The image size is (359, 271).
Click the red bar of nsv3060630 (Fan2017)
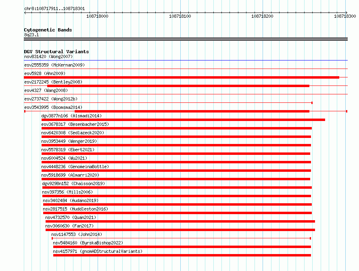point(180,230)
